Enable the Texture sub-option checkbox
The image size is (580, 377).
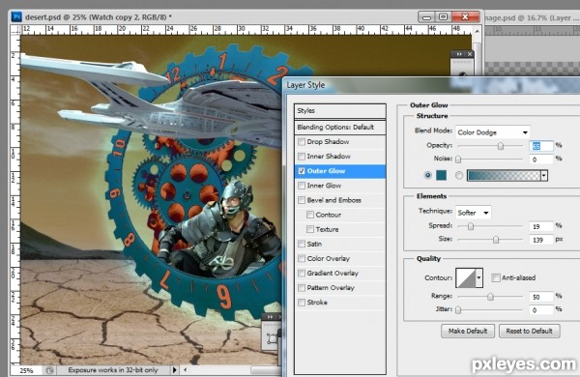(310, 229)
